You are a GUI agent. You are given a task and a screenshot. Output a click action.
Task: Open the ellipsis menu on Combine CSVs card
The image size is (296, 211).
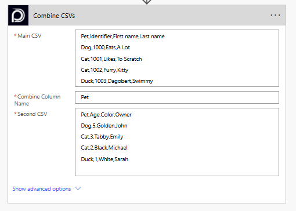pyautogui.click(x=275, y=15)
